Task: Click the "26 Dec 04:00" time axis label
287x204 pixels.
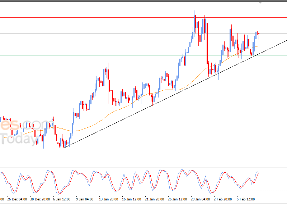Action: (17, 199)
